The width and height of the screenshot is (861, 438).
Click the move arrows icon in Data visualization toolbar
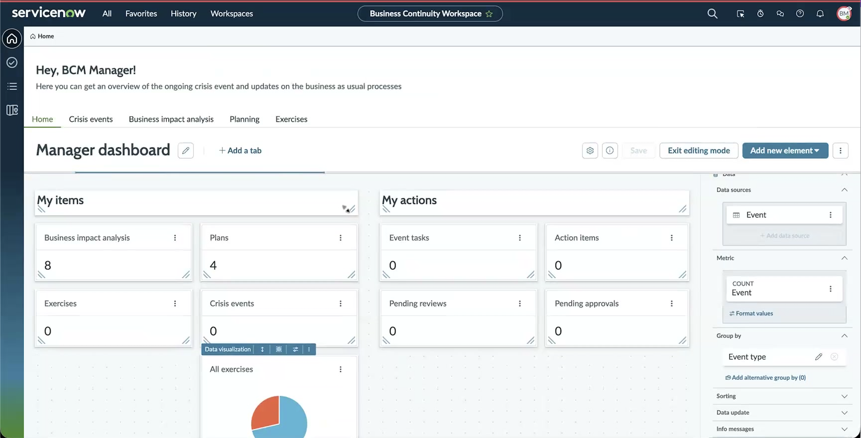(x=262, y=349)
